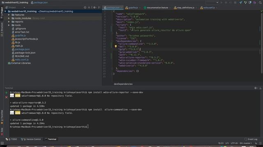Click the Stop button in toolbar
Screen dimensions: 263x147
point(235,2)
